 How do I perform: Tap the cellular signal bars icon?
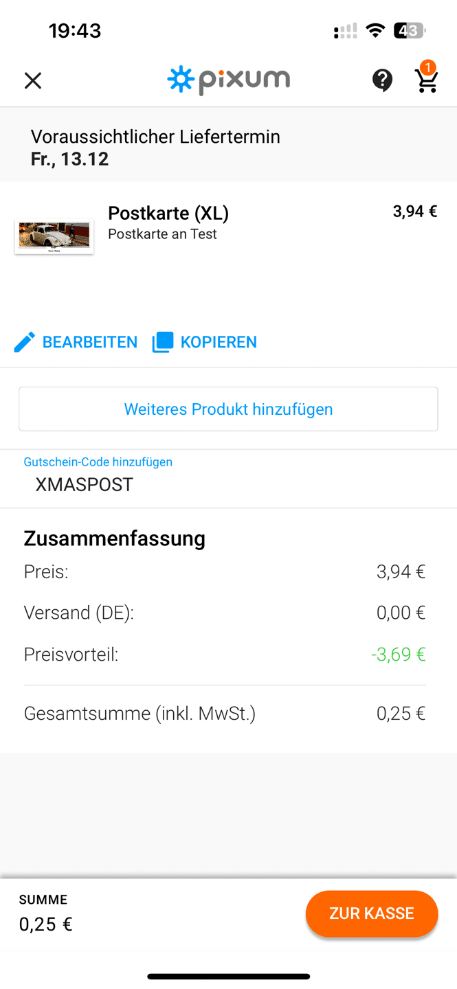[345, 31]
